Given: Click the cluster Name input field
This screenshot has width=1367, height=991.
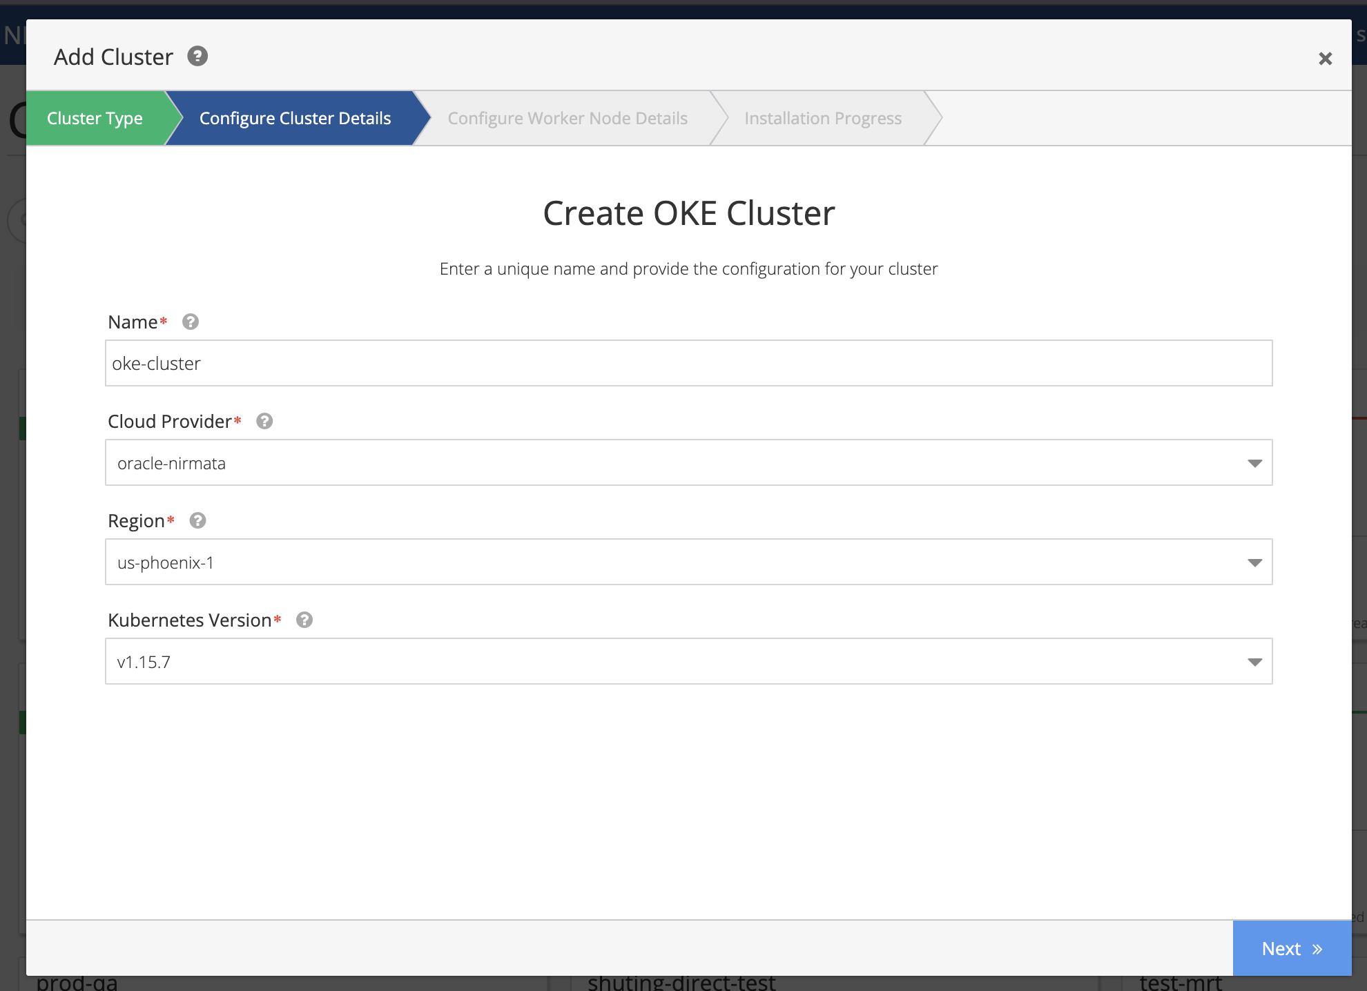Looking at the screenshot, I should pyautogui.click(x=688, y=363).
